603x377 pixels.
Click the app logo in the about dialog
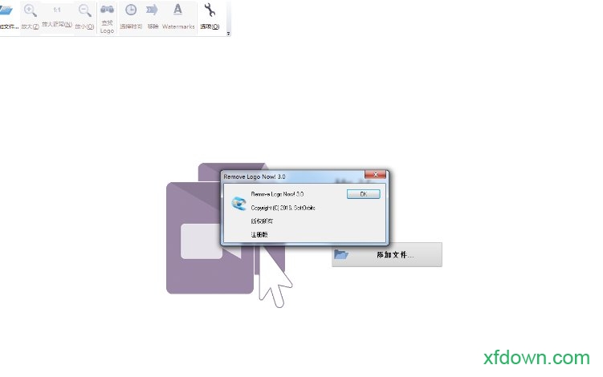[238, 203]
